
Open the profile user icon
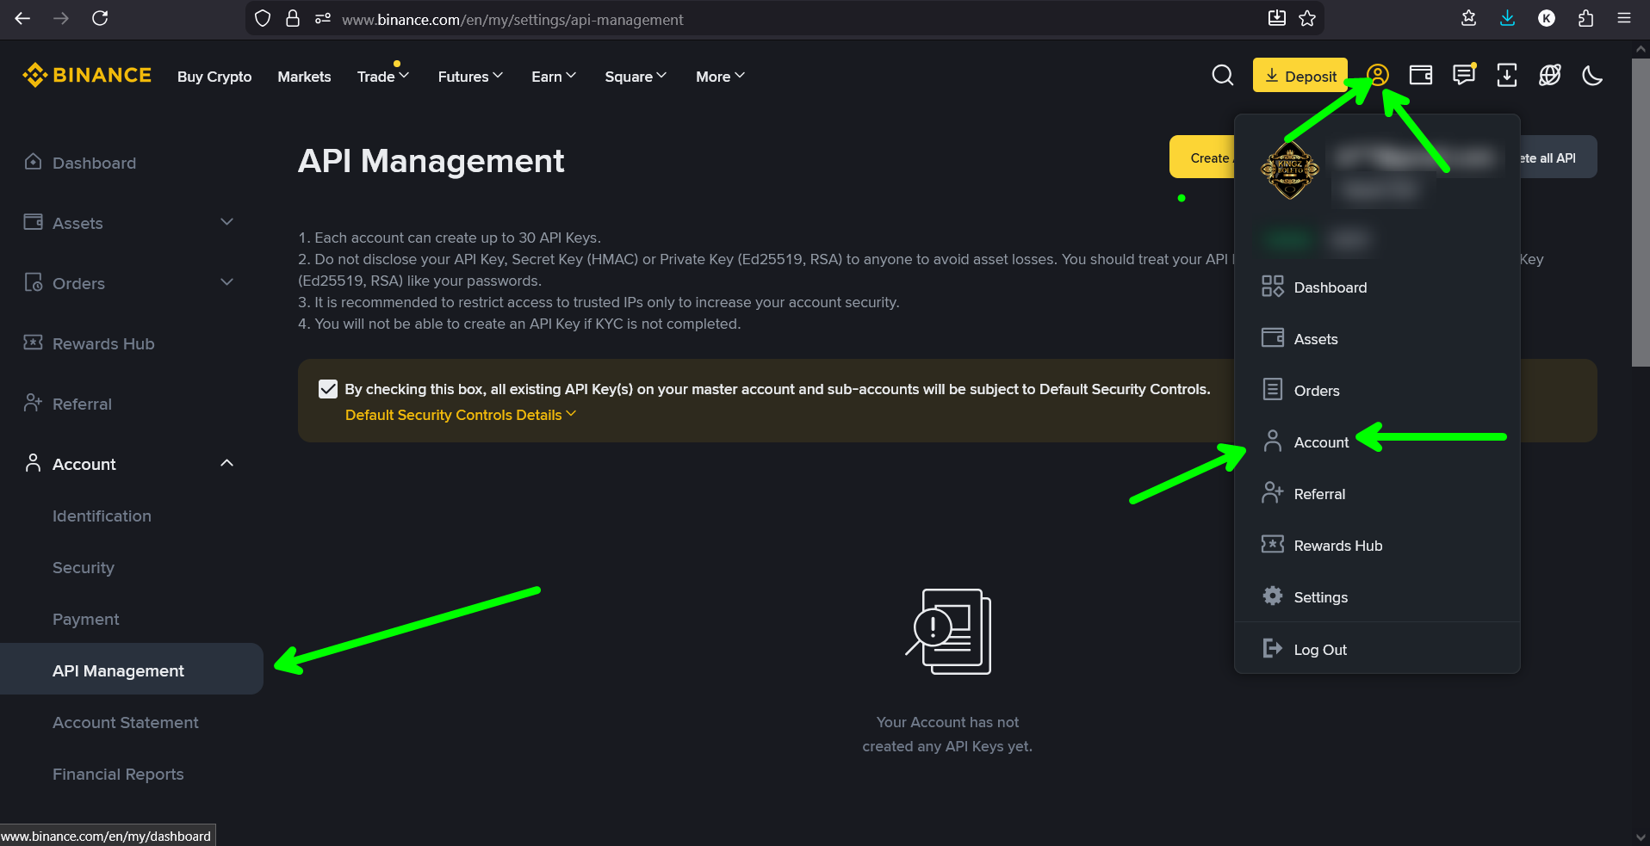(x=1377, y=76)
